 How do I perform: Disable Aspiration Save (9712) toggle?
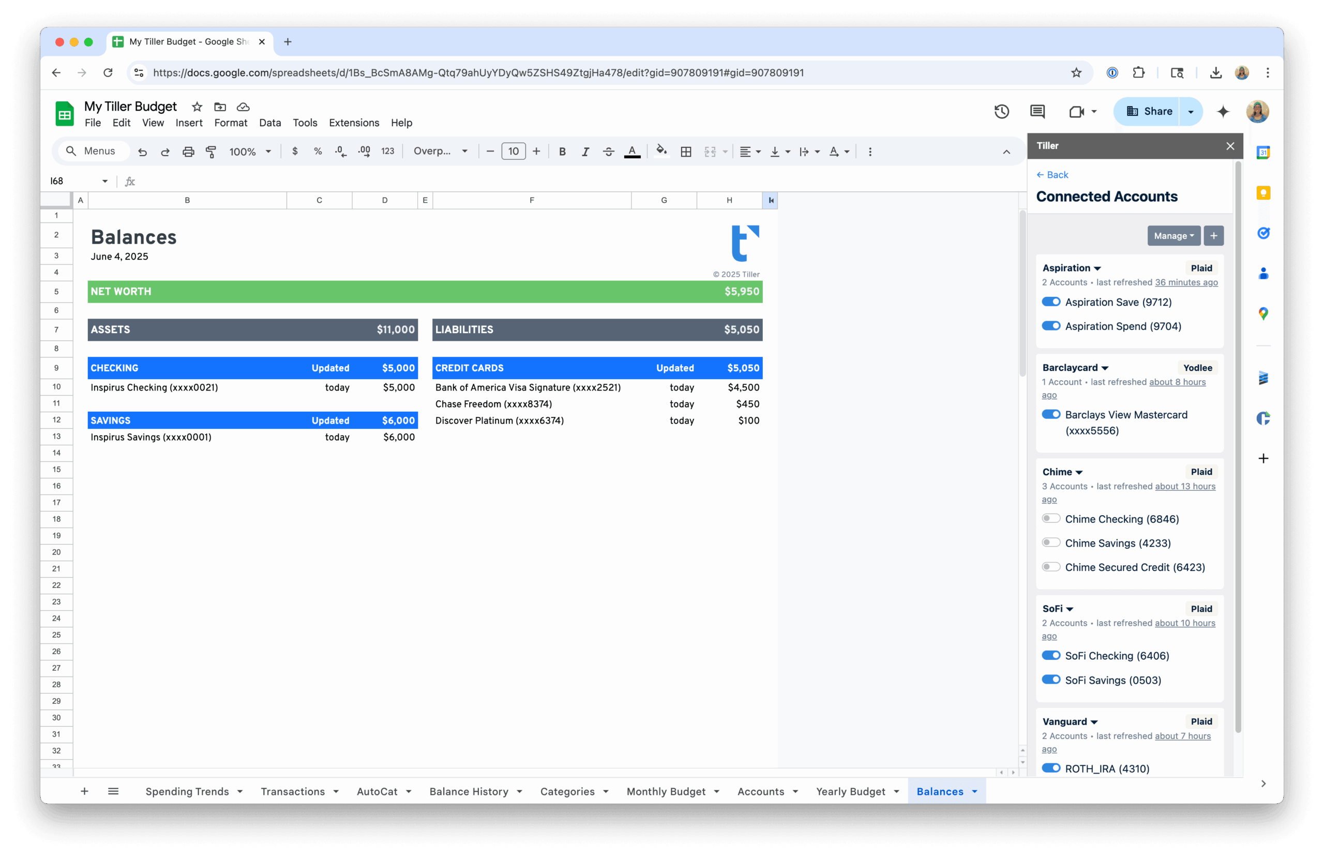point(1051,302)
